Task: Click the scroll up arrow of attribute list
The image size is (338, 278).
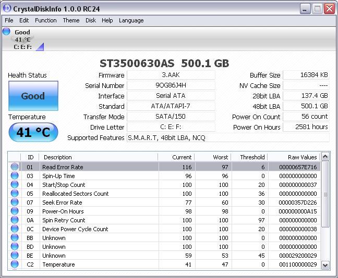Action: point(325,157)
